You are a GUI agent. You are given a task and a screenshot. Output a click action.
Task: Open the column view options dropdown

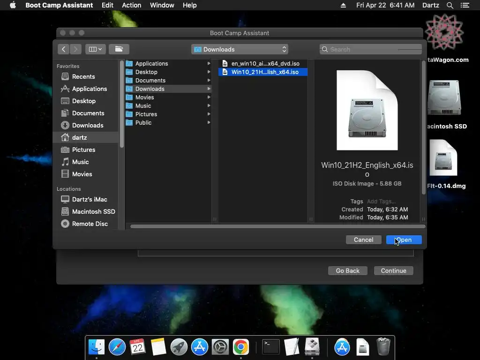tap(96, 49)
